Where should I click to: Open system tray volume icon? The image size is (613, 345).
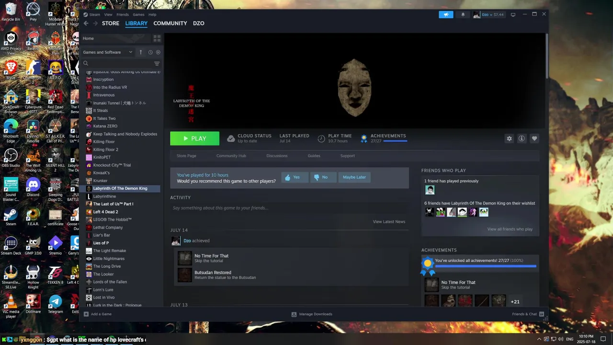click(561, 339)
